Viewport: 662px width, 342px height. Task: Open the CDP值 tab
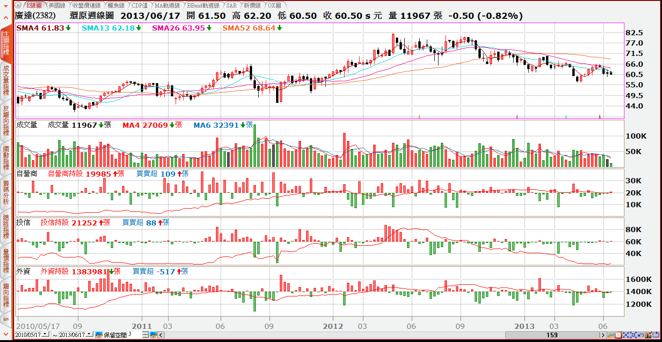[x=139, y=5]
